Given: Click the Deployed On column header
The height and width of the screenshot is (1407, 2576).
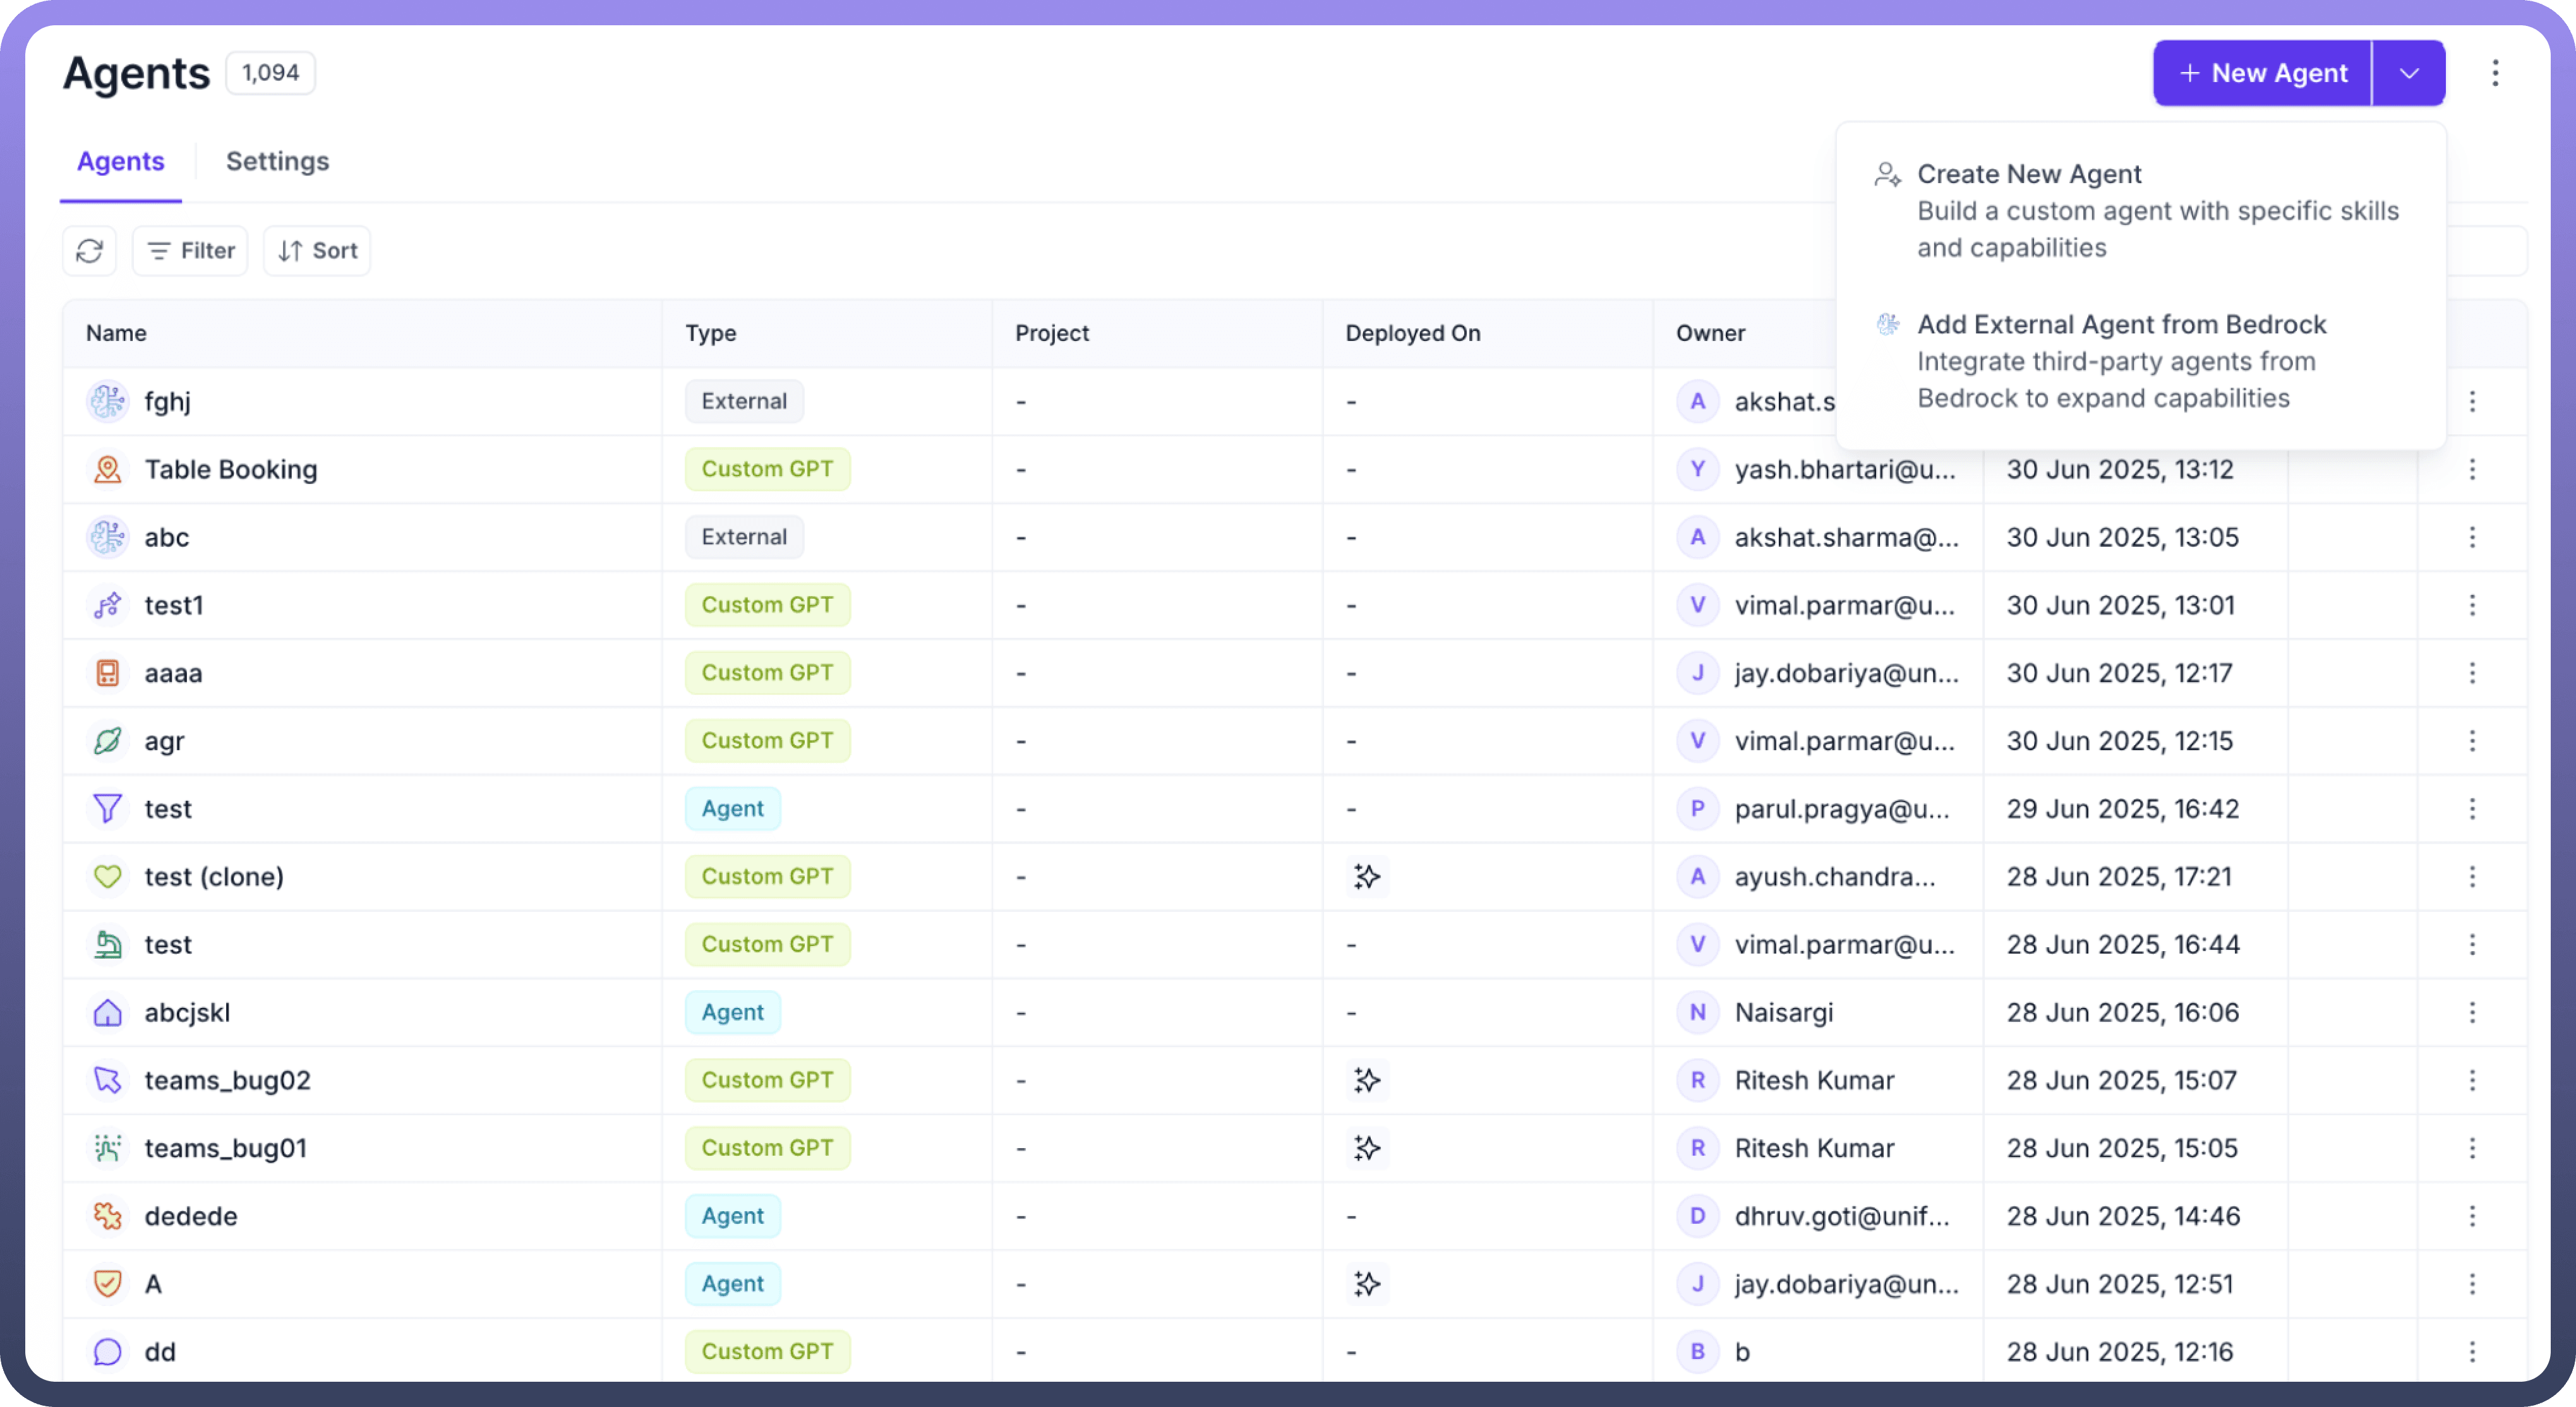Looking at the screenshot, I should click(1412, 333).
